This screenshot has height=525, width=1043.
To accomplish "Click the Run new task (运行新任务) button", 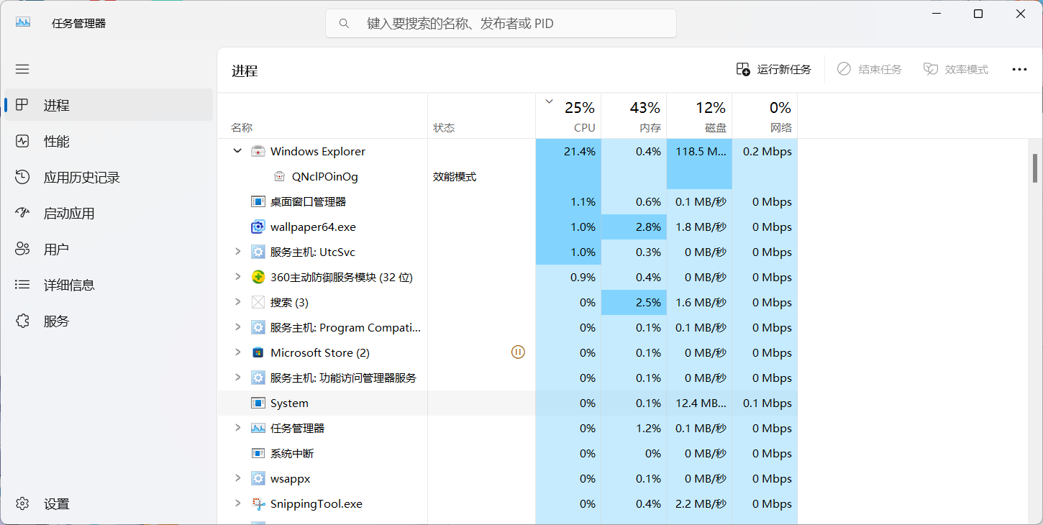I will pyautogui.click(x=774, y=69).
